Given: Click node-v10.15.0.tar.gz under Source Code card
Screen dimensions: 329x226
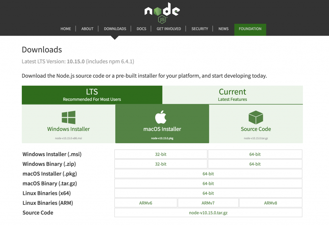Looking at the screenshot, I should (x=256, y=138).
